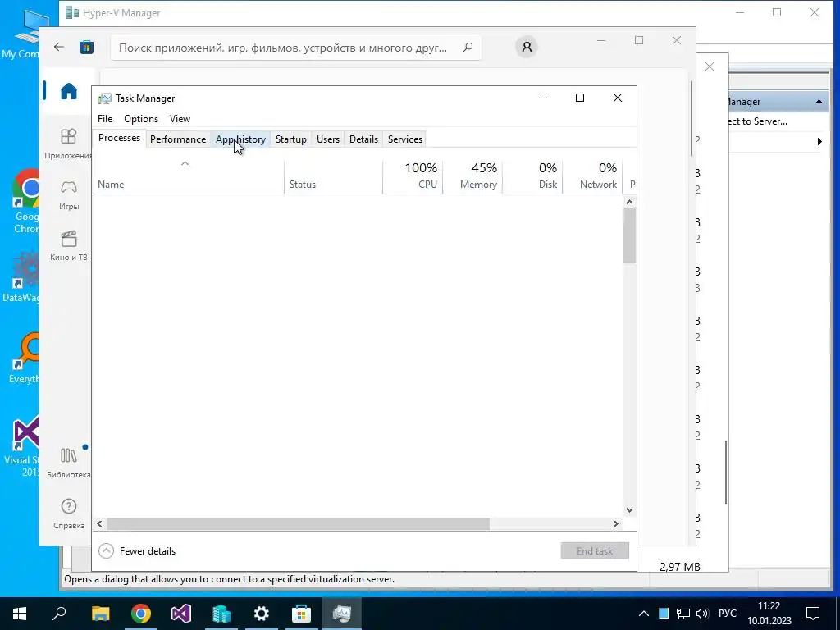Viewport: 840px width, 630px height.
Task: Switch to Hyper-V Manager taskbar icon
Action: [221, 614]
